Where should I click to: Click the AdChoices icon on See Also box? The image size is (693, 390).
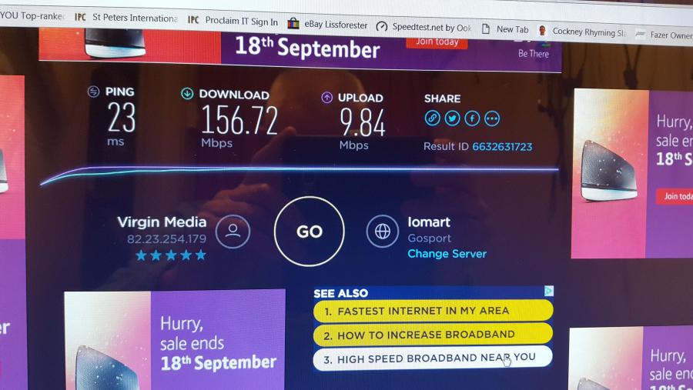click(x=548, y=291)
